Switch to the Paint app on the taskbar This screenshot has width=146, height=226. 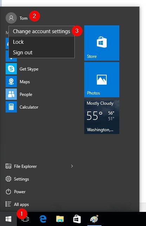[x=94, y=219]
